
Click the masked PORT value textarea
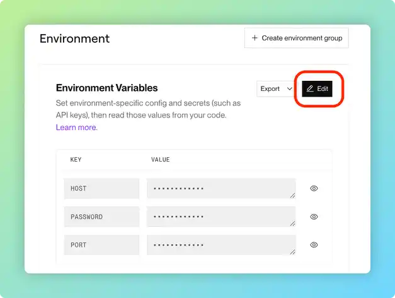[x=220, y=245]
